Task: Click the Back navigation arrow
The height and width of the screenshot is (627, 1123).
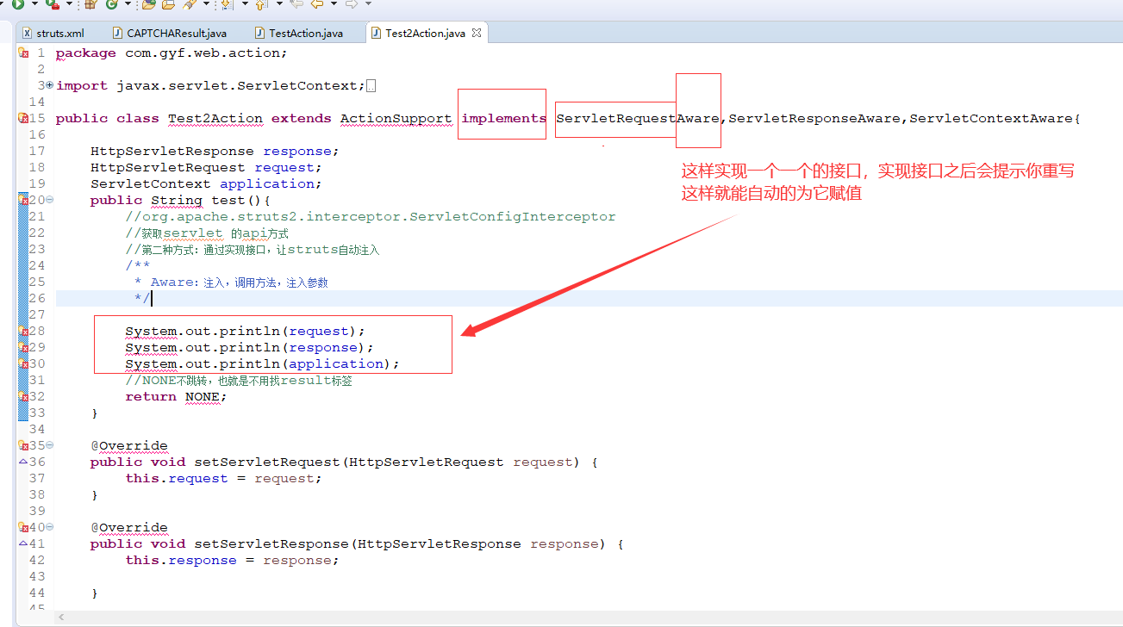Action: click(317, 4)
